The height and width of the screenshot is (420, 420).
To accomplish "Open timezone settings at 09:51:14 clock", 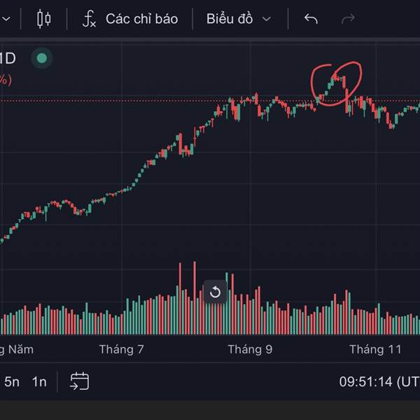I will pos(378,381).
